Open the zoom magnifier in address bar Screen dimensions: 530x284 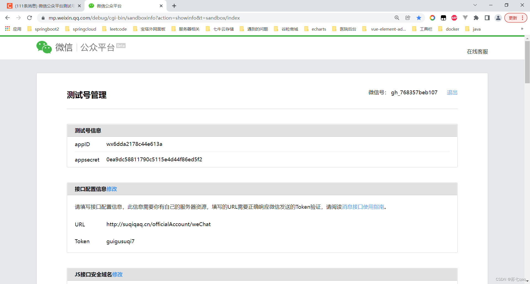point(397,18)
